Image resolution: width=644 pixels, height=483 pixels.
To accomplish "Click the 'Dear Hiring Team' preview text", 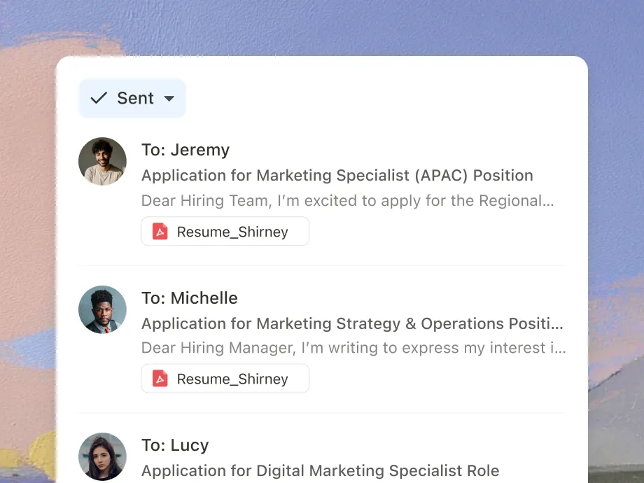I will (x=347, y=201).
